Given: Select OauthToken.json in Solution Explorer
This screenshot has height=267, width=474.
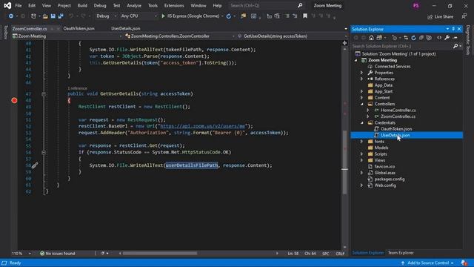Looking at the screenshot, I should [396, 129].
